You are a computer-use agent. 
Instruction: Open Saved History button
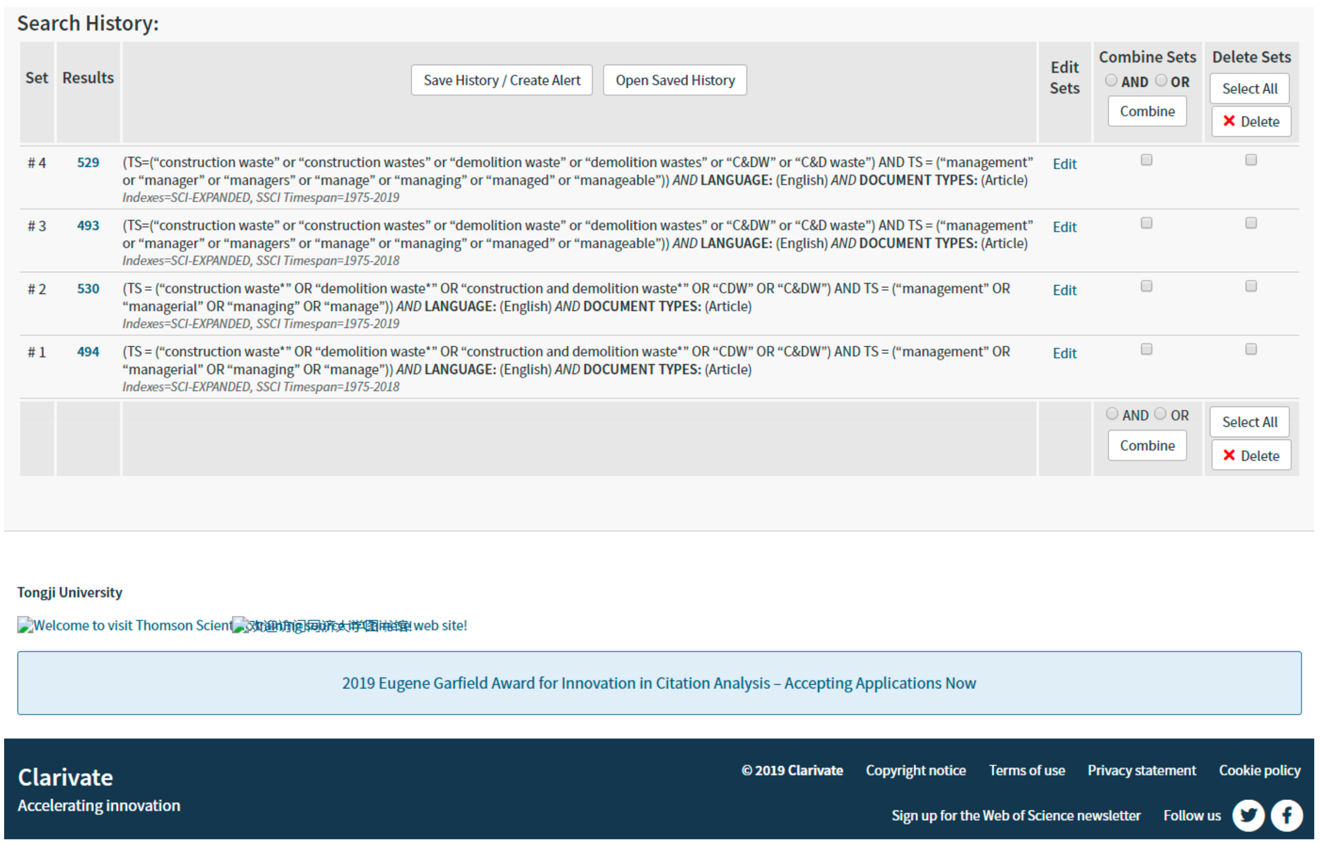[x=675, y=80]
